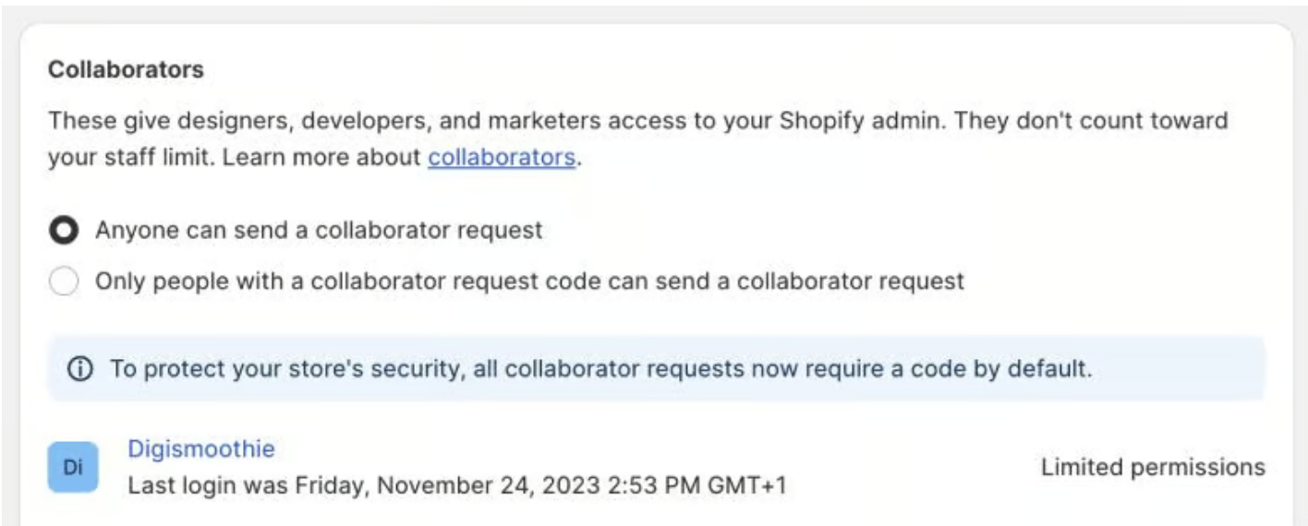Screen dimensions: 1308x526
Task: Open the collaborators learn more link
Action: pyautogui.click(x=502, y=157)
